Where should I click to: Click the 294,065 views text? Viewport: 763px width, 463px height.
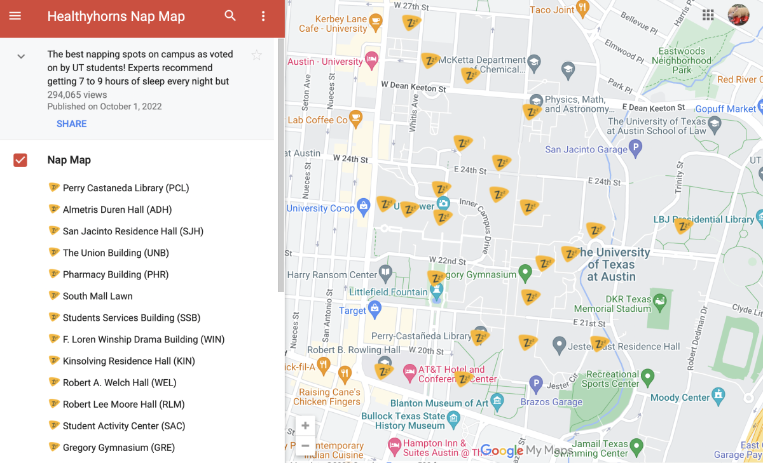(x=77, y=95)
